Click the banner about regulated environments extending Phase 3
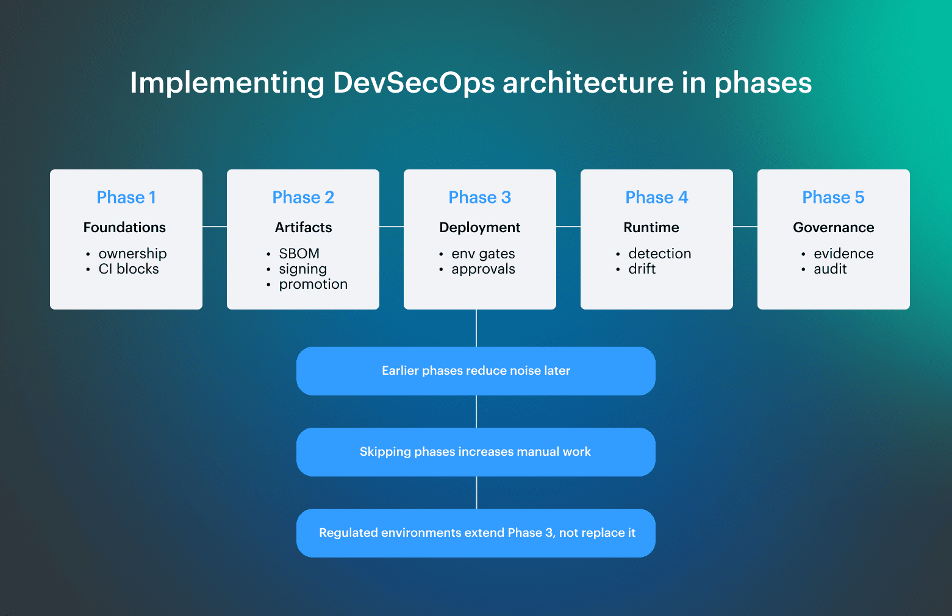 pos(476,533)
